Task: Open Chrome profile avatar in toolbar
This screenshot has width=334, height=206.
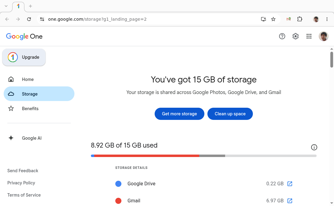Action: [x=316, y=19]
